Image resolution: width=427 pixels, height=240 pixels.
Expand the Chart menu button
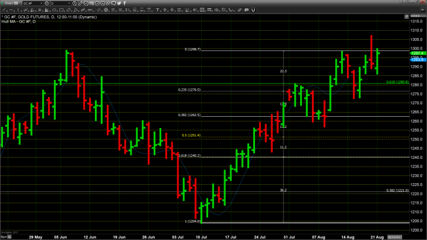10,4
